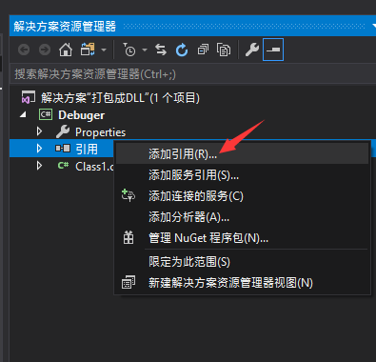Image resolution: width=376 pixels, height=362 pixels.
Task: Choose 新建解决方案资源管理器视图(N) menu item
Action: pyautogui.click(x=243, y=283)
